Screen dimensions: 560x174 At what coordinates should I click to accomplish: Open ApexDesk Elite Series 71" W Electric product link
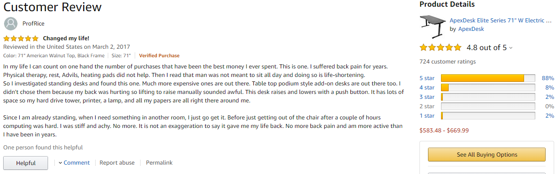[501, 21]
